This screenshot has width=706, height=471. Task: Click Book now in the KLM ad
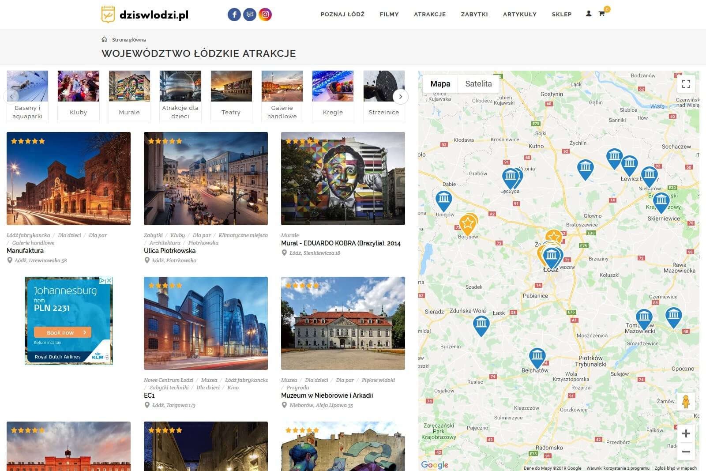tap(62, 332)
